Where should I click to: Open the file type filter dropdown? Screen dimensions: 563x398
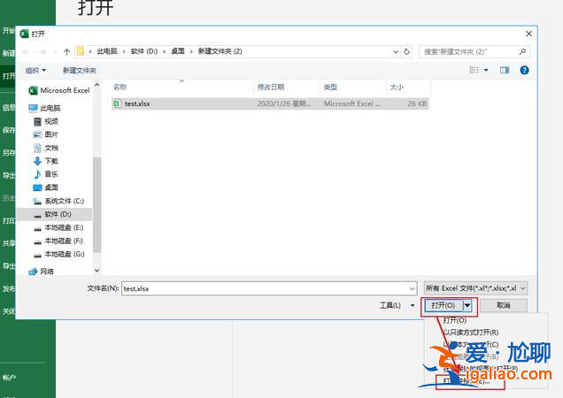click(475, 288)
